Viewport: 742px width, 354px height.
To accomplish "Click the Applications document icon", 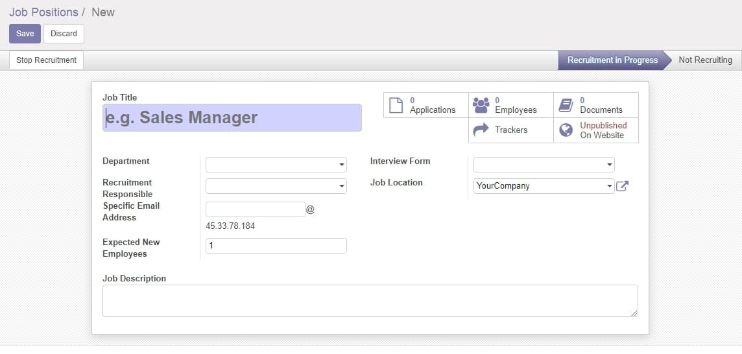I will click(396, 105).
